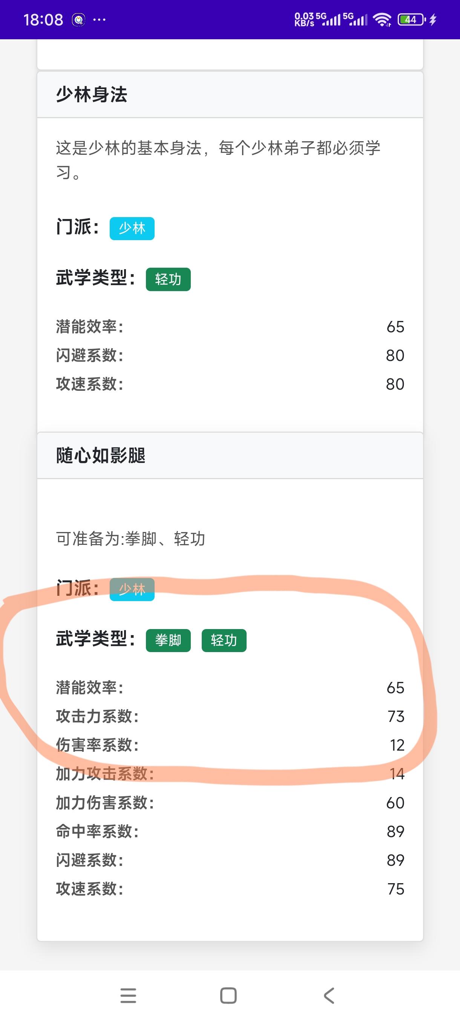Tap the Android back navigation arrow

329,995
